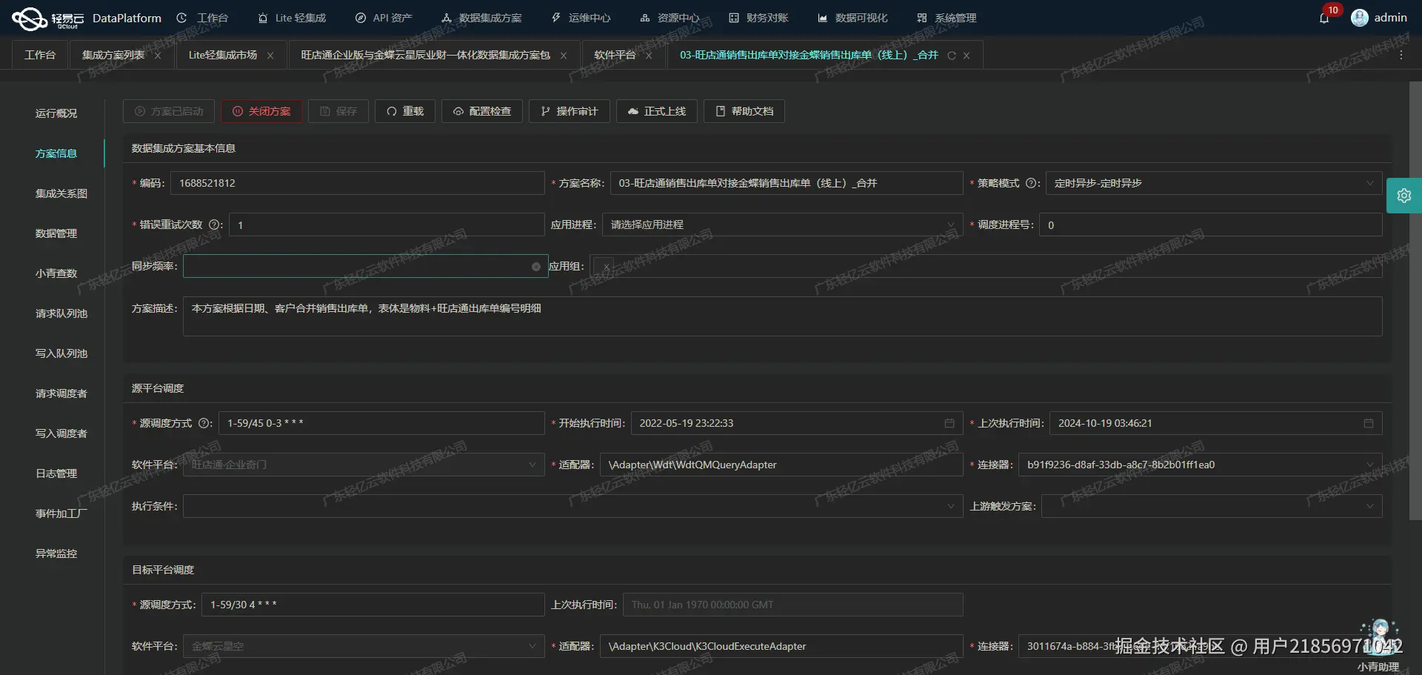The width and height of the screenshot is (1422, 675).
Task: Clear the 同步频率 field with its clear icon
Action: (x=535, y=267)
